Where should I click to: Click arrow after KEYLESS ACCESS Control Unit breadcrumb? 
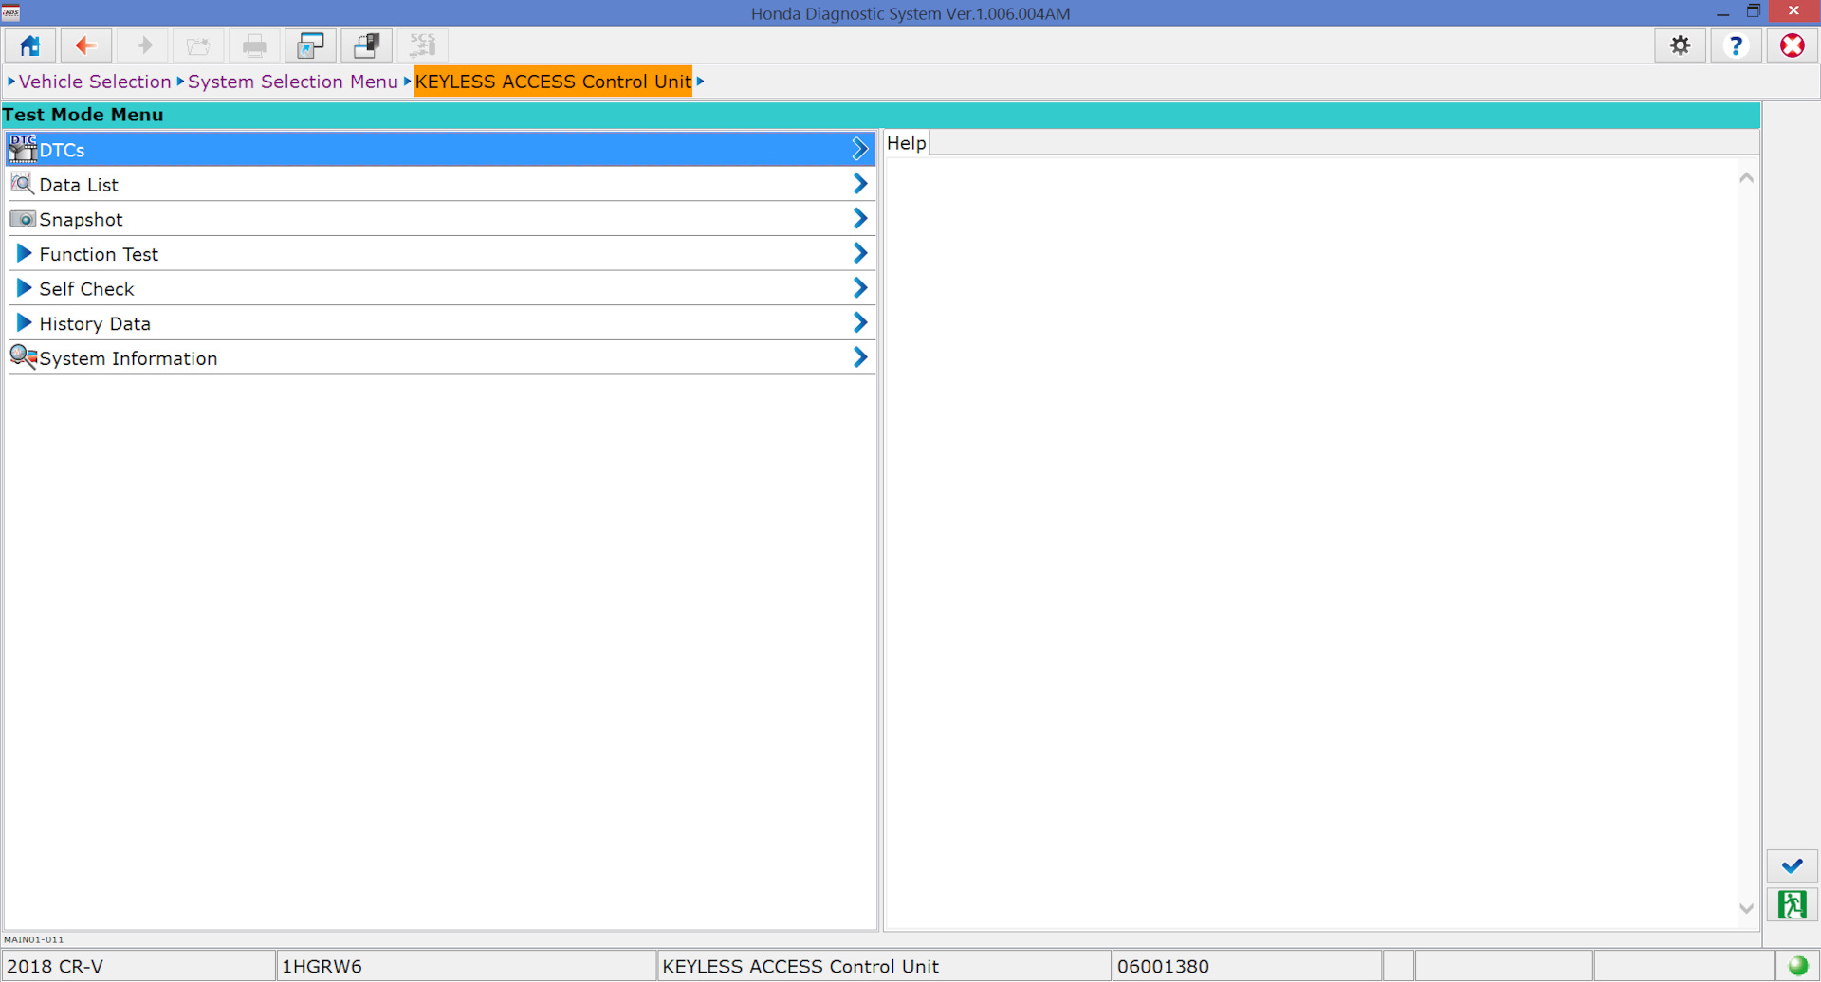[701, 82]
